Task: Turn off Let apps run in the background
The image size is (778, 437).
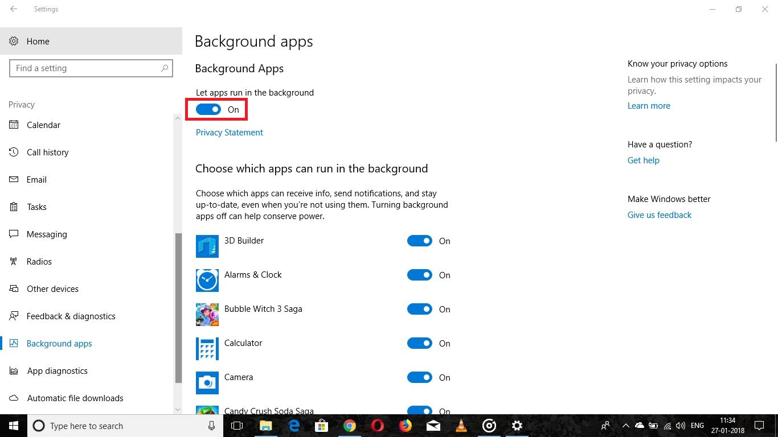Action: [x=208, y=109]
